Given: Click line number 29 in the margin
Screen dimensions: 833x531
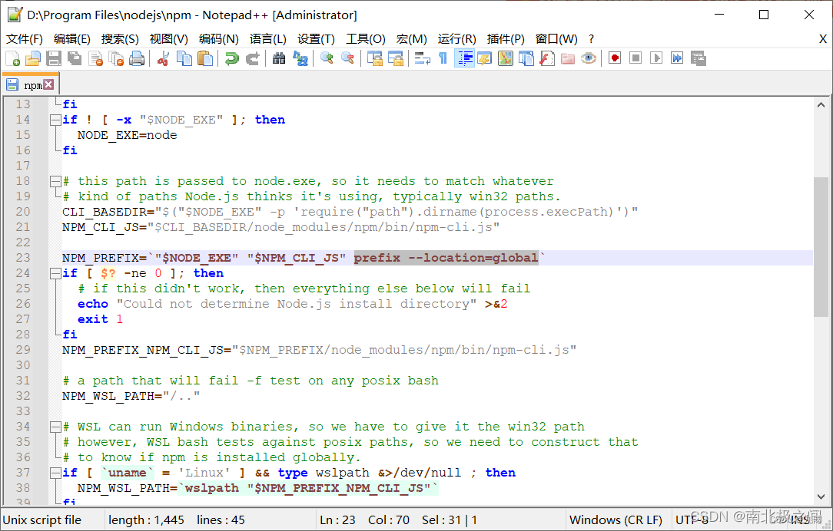Looking at the screenshot, I should [23, 350].
